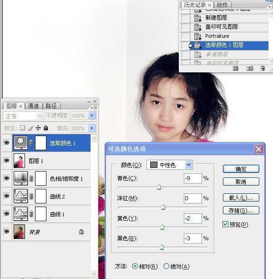Open the 颜色 中性色 dropdown
This screenshot has width=273, height=279.
click(x=188, y=165)
